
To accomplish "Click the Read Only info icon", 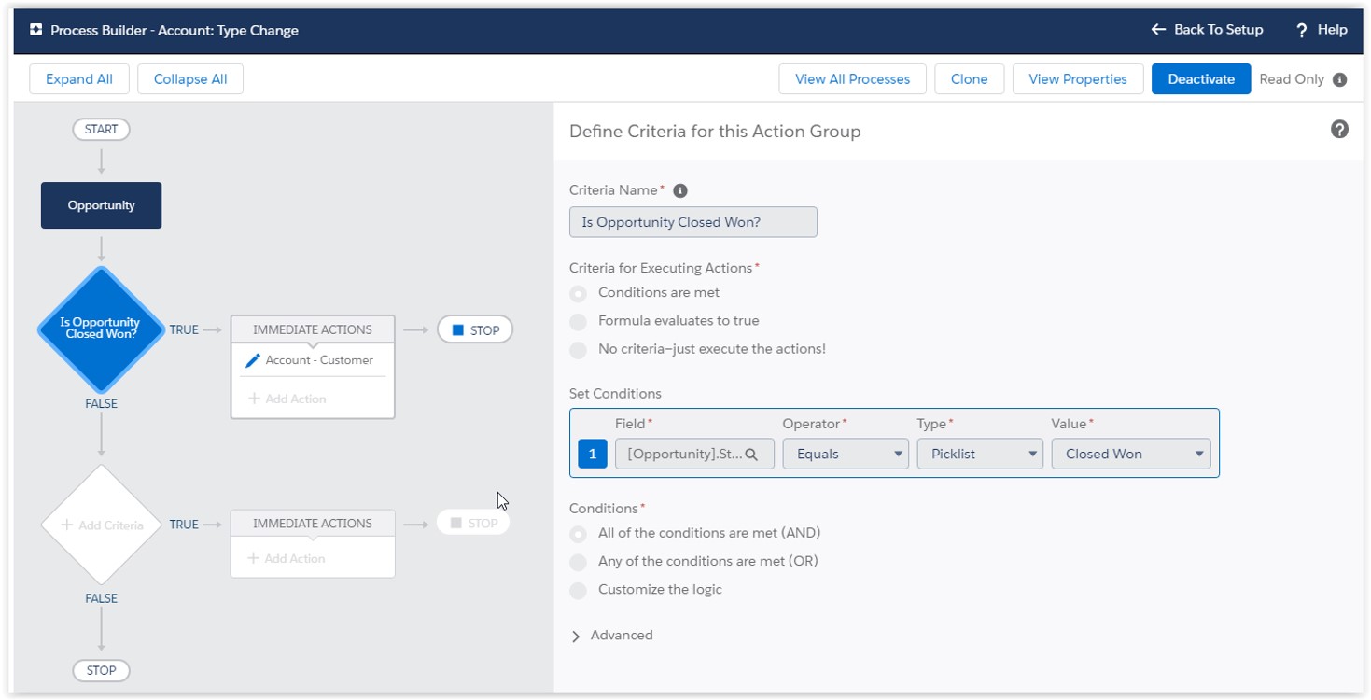I will click(x=1339, y=79).
